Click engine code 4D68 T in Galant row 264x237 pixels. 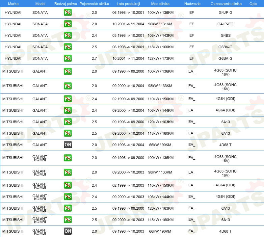(x=225, y=145)
